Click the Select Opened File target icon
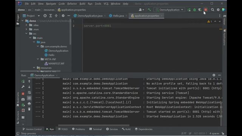242x136 pixels. pyautogui.click(x=45, y=16)
